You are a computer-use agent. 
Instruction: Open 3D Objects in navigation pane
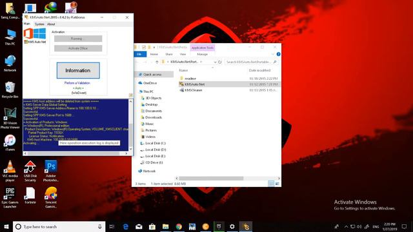[x=154, y=98]
